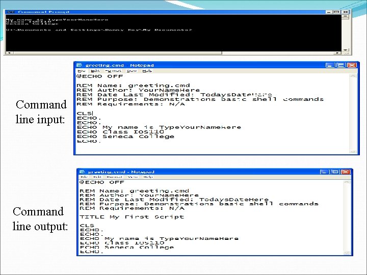367x275 pixels.
Task: Click Notepad icon in the 'Command line output' window
Action: click(82, 172)
